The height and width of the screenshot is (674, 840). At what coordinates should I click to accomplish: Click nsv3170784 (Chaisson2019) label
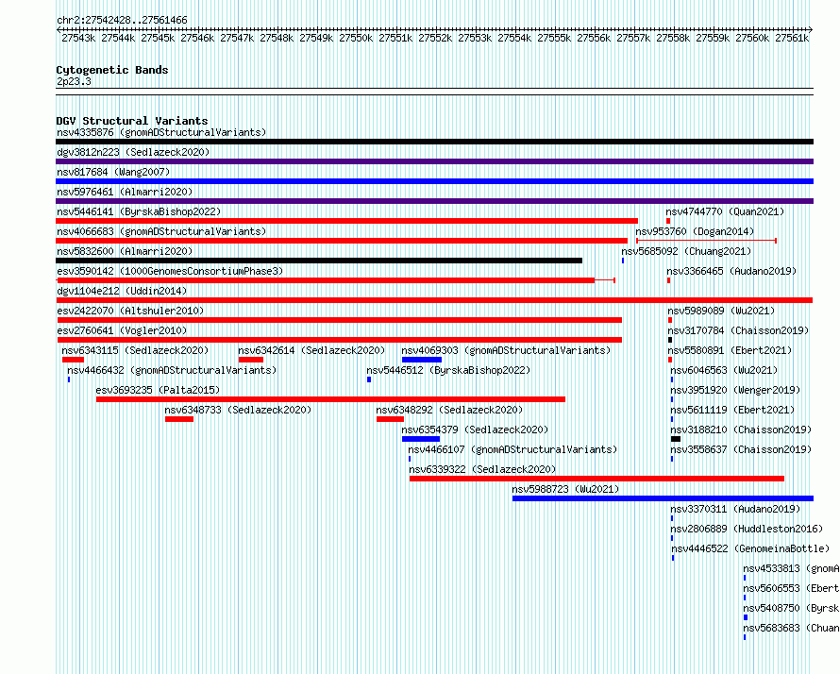click(x=739, y=330)
